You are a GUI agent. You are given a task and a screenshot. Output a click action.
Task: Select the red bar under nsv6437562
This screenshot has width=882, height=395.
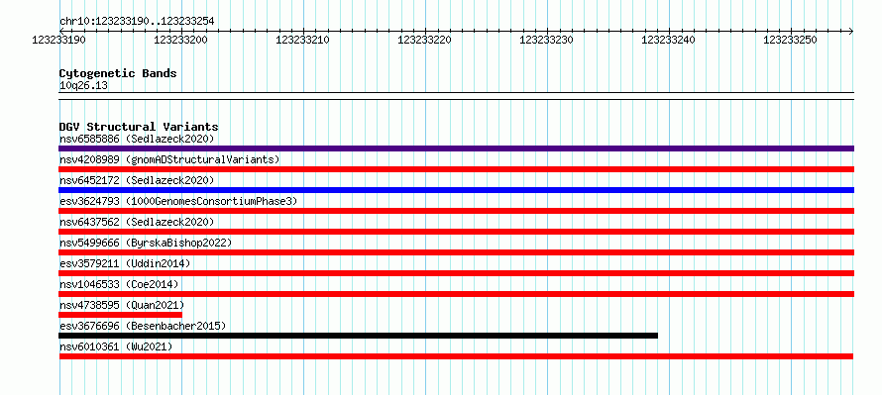(x=456, y=232)
